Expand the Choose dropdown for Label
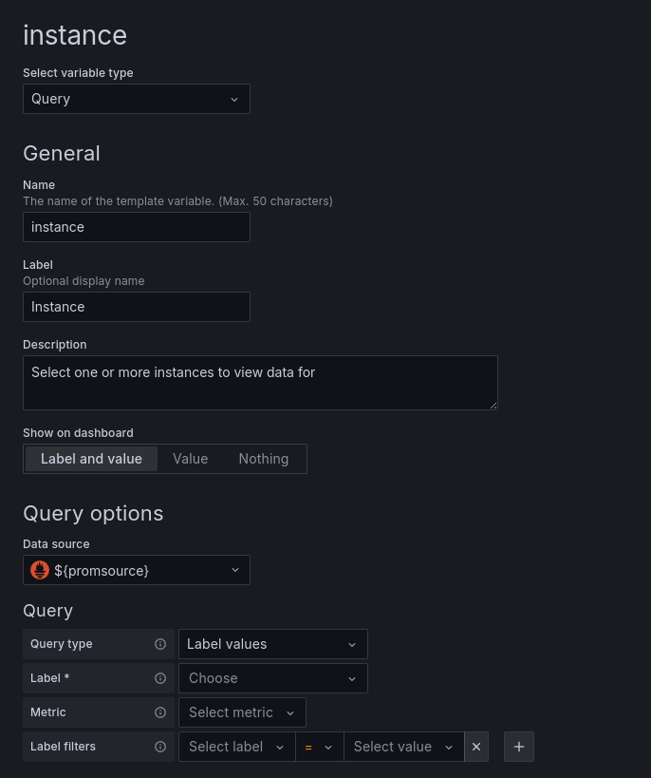 coord(272,678)
